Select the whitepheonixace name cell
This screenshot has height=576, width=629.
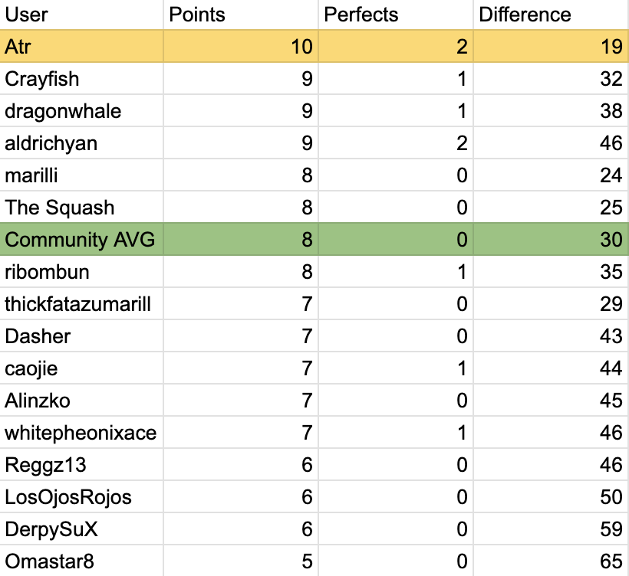(81, 433)
